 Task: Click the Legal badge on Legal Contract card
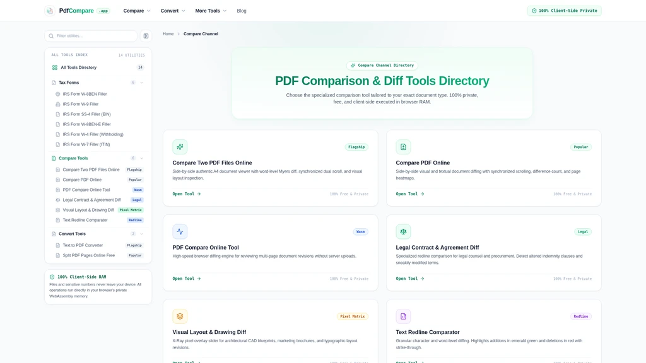583,232
